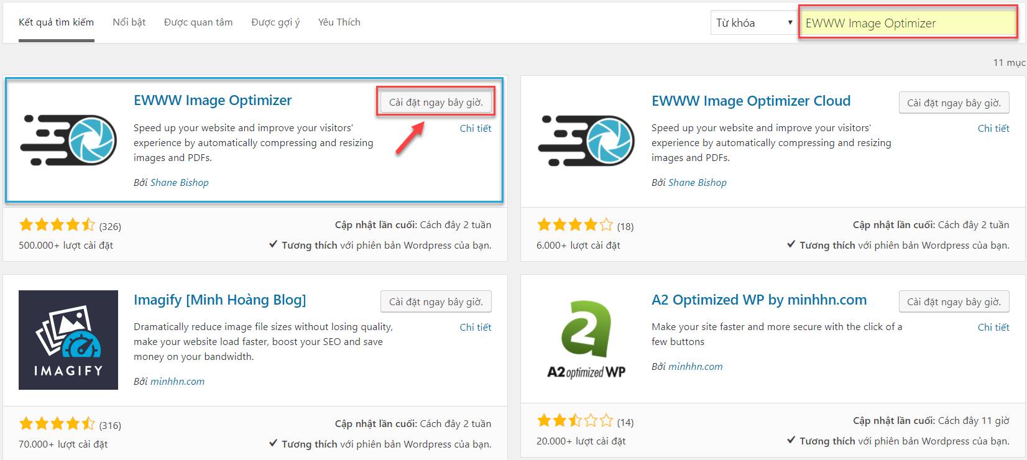Click the EWWW Image Optimizer Cloud logo
Image resolution: width=1027 pixels, height=460 pixels.
586,140
